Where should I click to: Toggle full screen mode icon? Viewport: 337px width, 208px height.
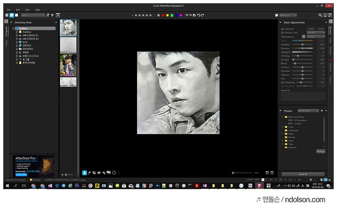[330, 15]
